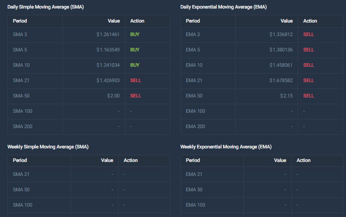This screenshot has width=346, height=217.
Task: Click the value $1.458061
Action: point(281,65)
